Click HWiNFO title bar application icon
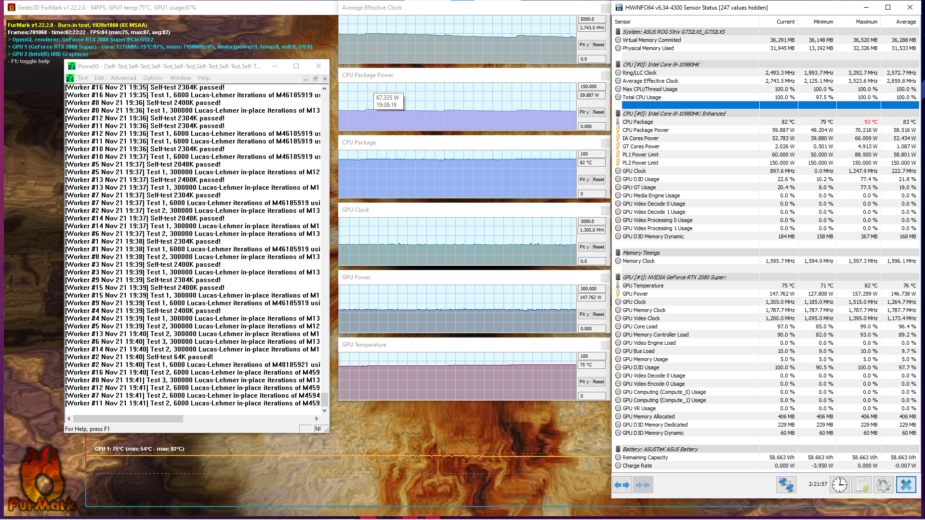This screenshot has width=925, height=520. pos(618,7)
